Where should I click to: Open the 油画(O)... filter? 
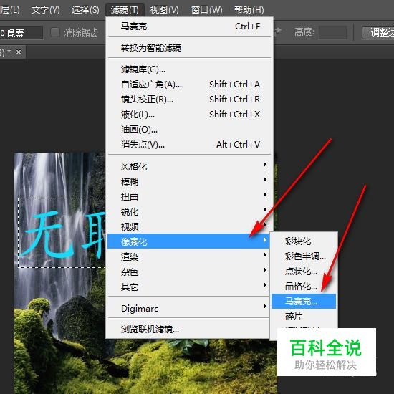190,130
